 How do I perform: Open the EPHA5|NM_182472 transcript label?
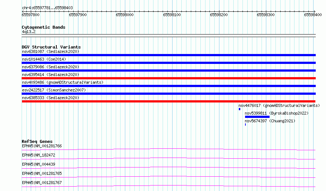pyautogui.click(x=38, y=155)
